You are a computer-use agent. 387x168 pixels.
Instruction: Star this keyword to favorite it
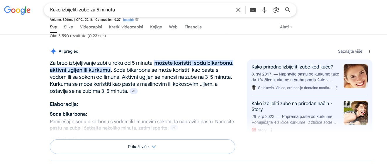click(137, 20)
